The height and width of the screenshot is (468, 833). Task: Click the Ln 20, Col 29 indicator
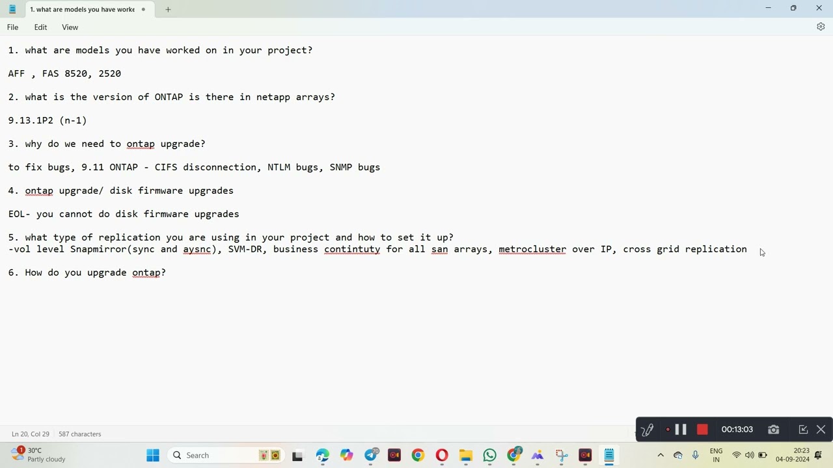point(30,434)
